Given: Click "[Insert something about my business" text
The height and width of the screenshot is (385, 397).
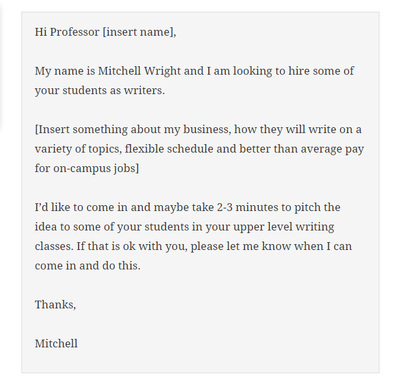Looking at the screenshot, I should [x=133, y=129].
